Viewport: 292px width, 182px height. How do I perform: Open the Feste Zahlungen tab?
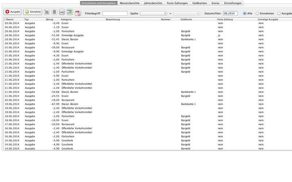(x=177, y=3)
